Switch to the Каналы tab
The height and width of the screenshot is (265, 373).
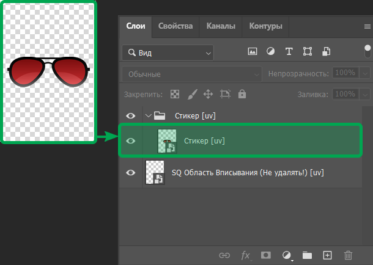point(221,26)
